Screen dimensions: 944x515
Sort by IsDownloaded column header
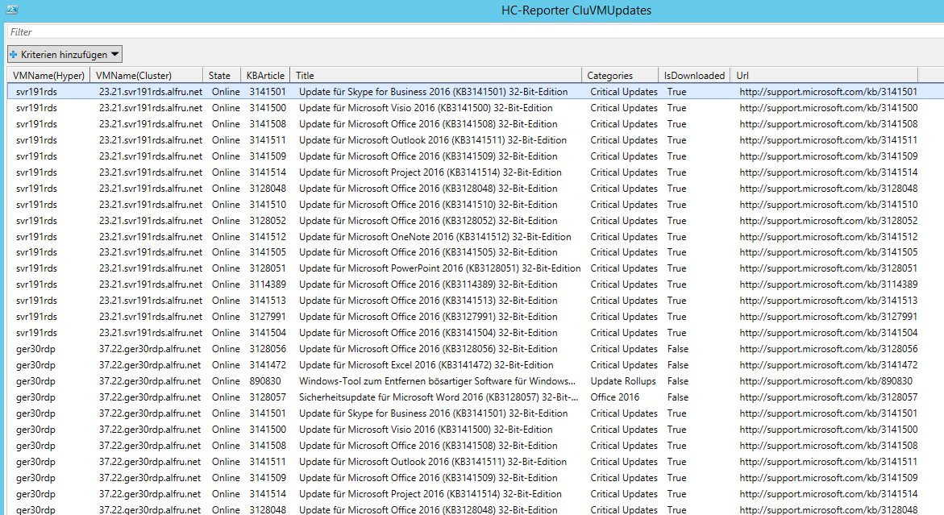(694, 75)
